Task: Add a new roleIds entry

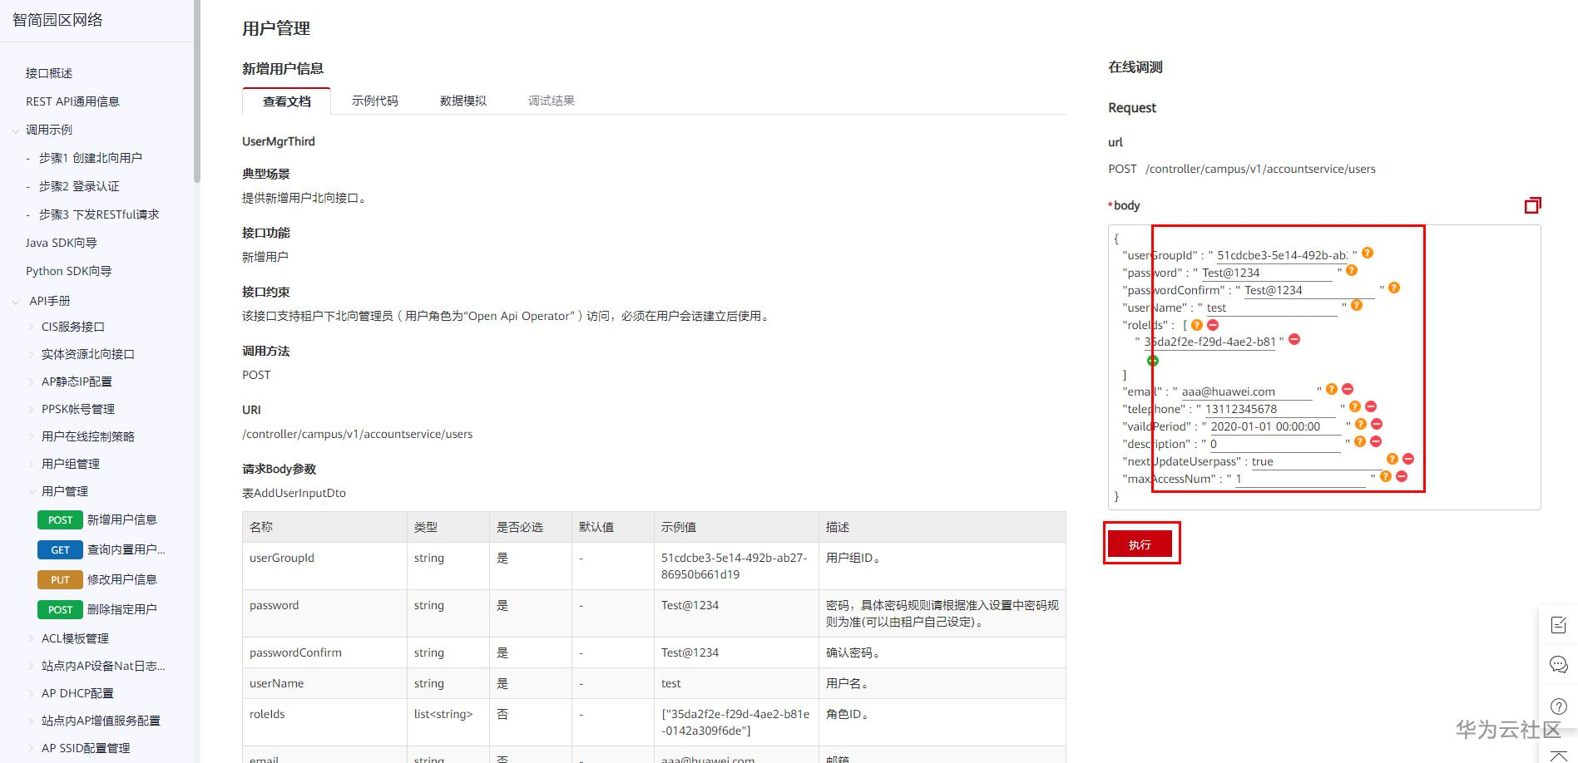Action: [1153, 361]
